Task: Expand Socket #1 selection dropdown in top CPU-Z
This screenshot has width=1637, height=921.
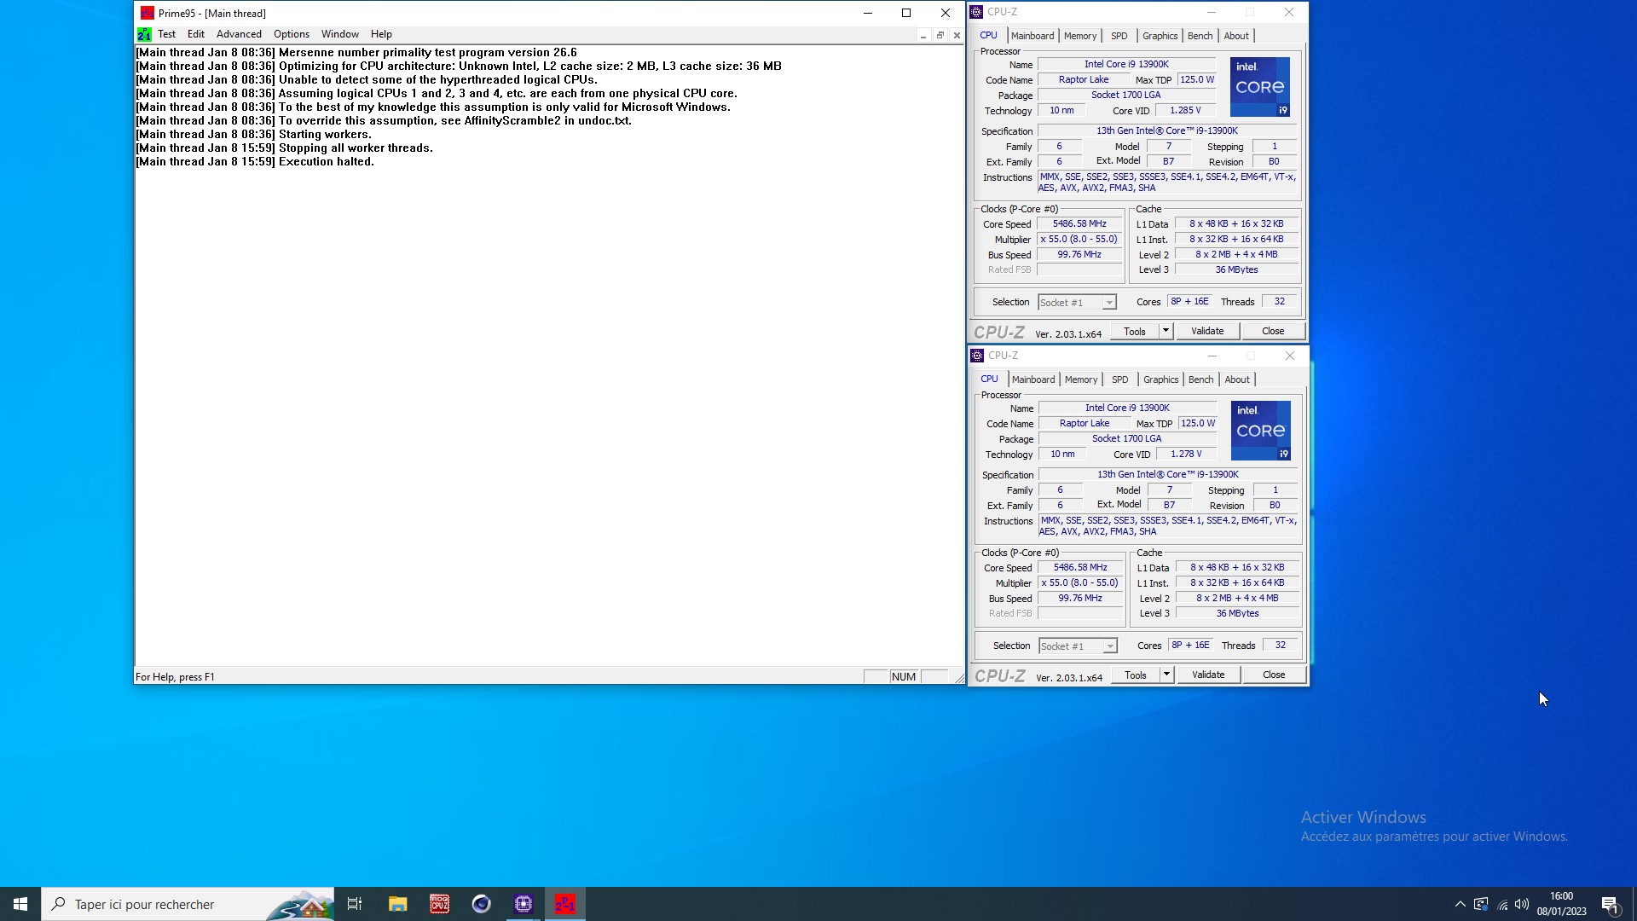Action: point(1109,303)
